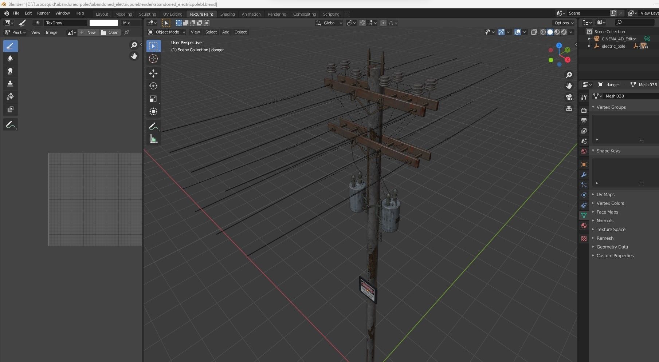Expand the Vertex Colors panel
This screenshot has height=362, width=659.
click(x=593, y=203)
